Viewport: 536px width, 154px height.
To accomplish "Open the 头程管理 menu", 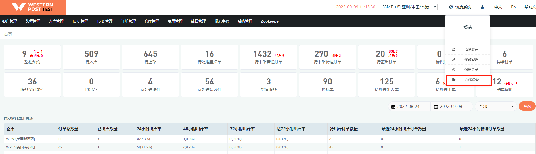I will (33, 21).
